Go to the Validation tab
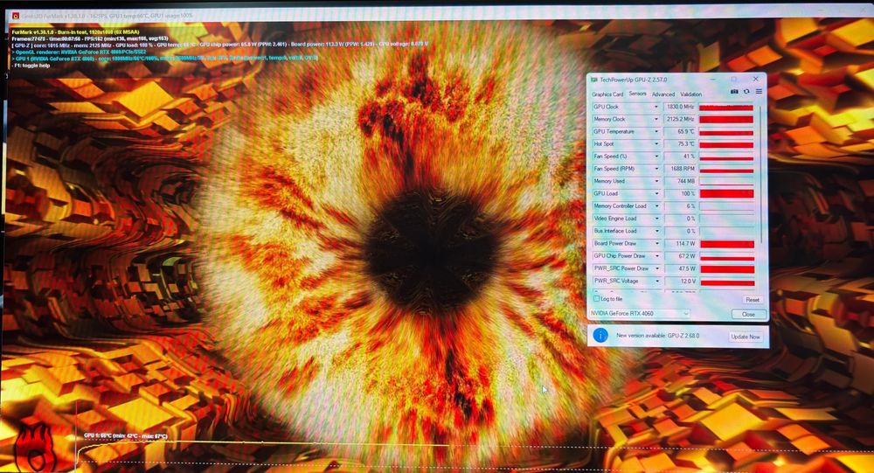The image size is (874, 473). click(691, 94)
